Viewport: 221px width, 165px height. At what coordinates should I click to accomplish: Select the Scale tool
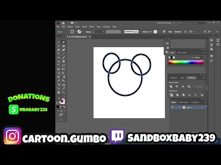pyautogui.click(x=64, y=65)
